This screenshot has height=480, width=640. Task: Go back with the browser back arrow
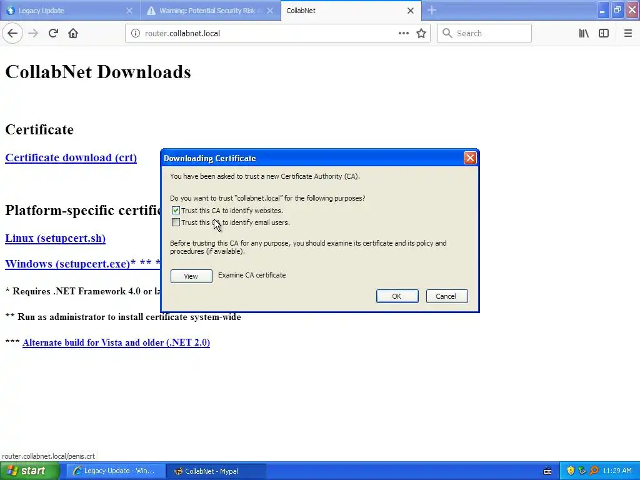tap(12, 34)
